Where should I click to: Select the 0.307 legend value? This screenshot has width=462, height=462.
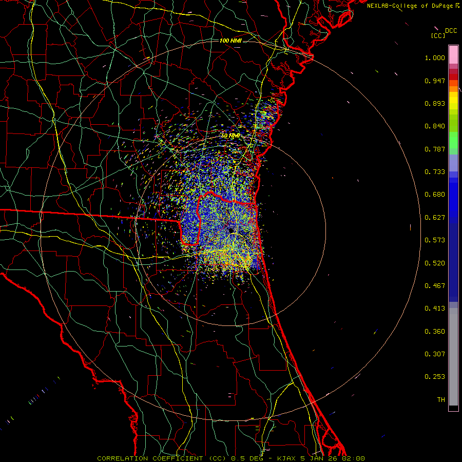pyautogui.click(x=435, y=354)
